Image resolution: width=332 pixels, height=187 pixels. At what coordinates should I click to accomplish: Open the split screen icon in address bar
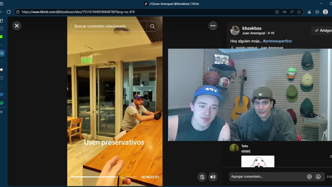point(277,12)
